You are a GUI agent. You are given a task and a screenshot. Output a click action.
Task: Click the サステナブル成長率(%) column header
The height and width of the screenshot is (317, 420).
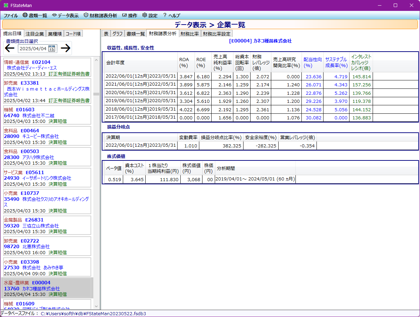tap(336, 62)
